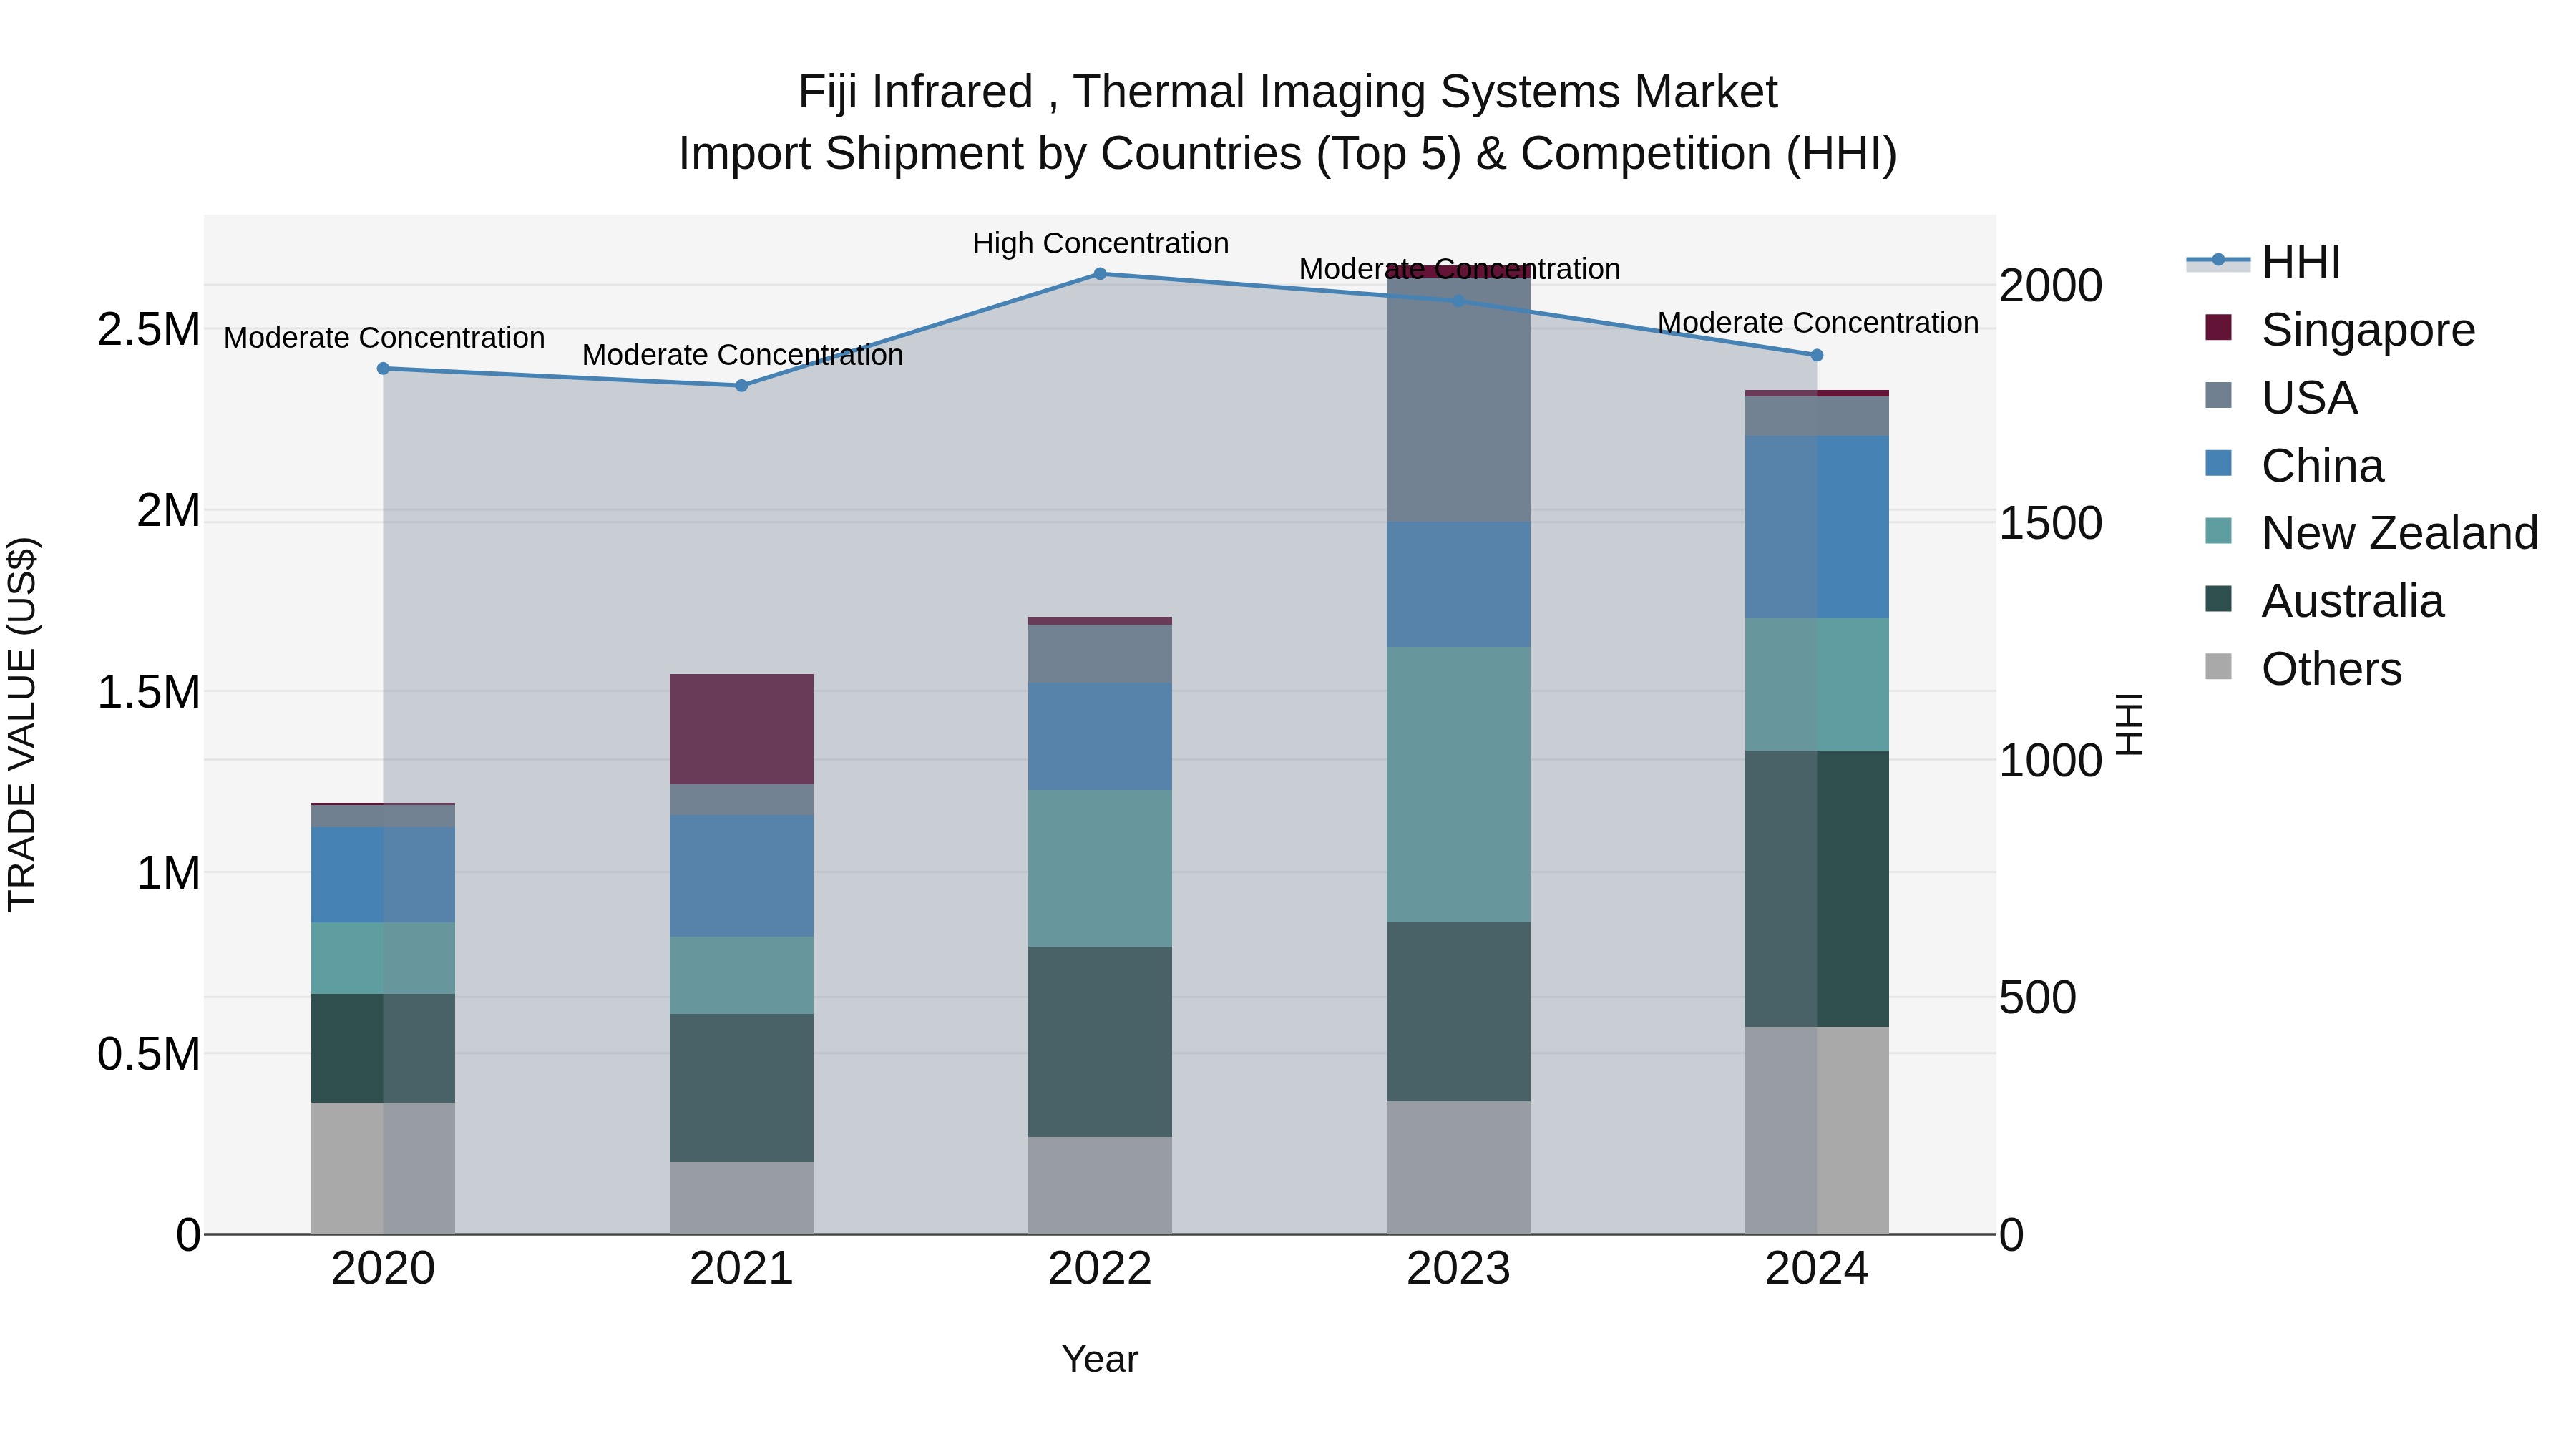Viewport: 2576px width, 1449px height.
Task: Click the 2023 x-axis year label
Action: [x=1458, y=1269]
